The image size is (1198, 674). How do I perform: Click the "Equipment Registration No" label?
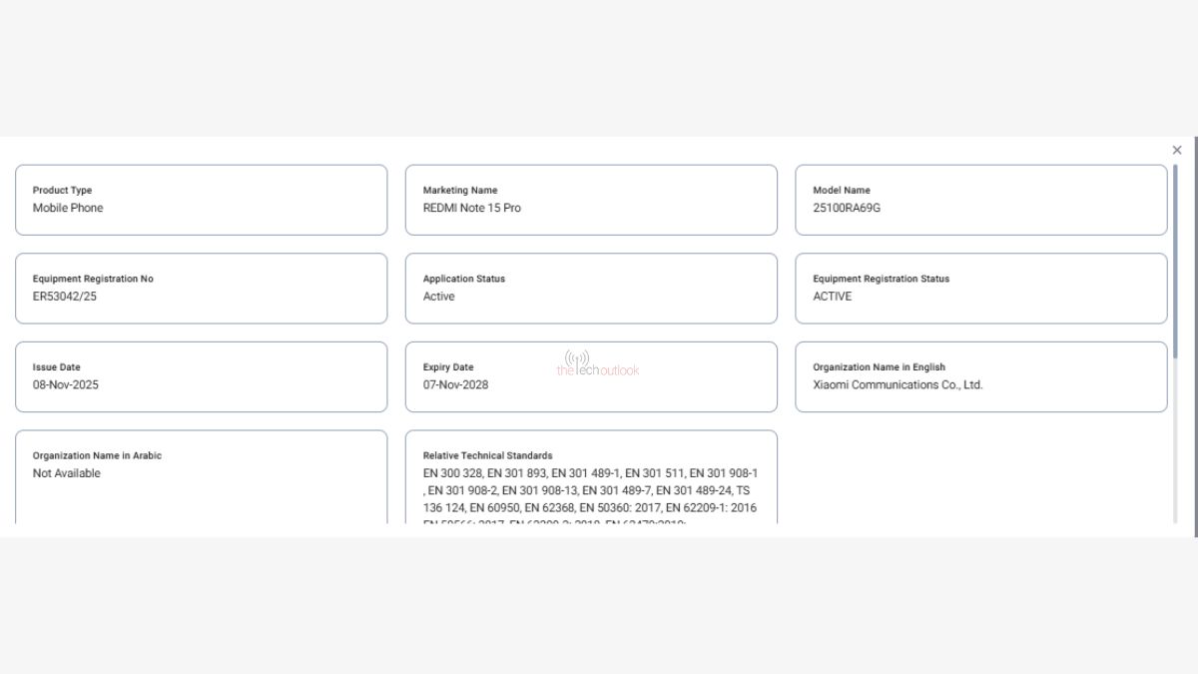click(x=93, y=279)
